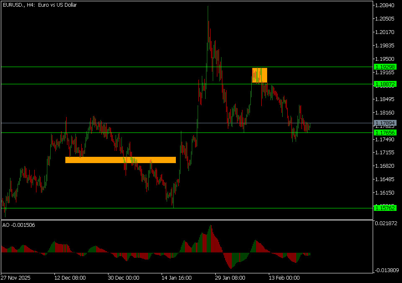Select the 1.15762 price label at bottom

tap(384, 208)
